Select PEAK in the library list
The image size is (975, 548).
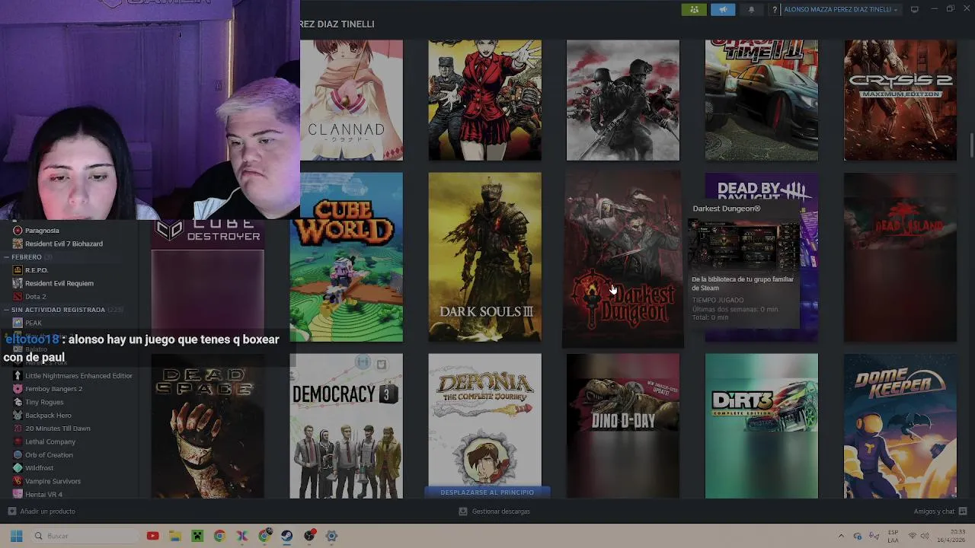pos(34,323)
